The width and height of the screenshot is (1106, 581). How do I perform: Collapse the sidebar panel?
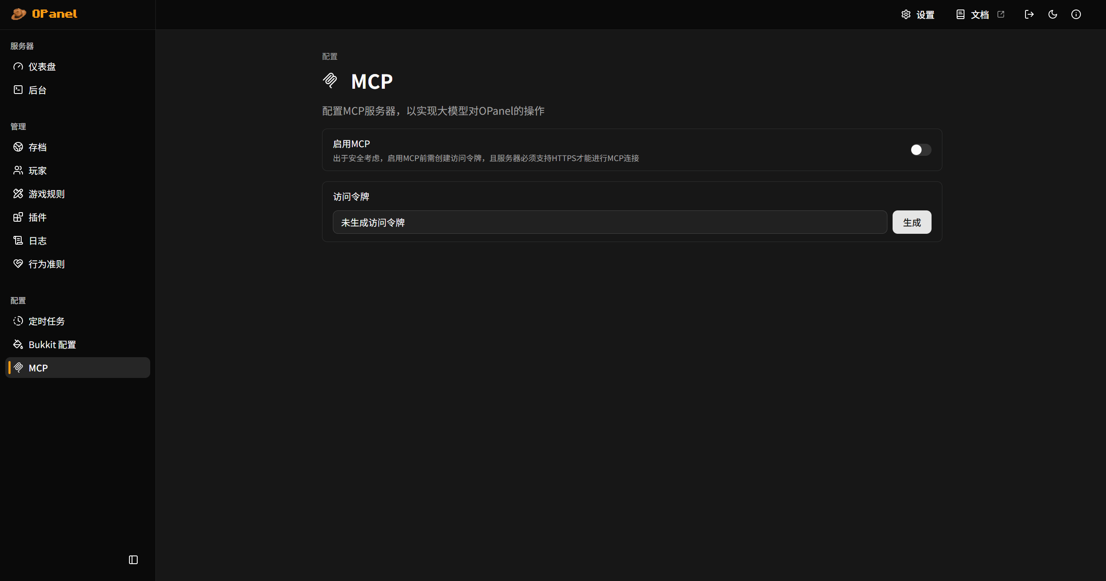132,559
